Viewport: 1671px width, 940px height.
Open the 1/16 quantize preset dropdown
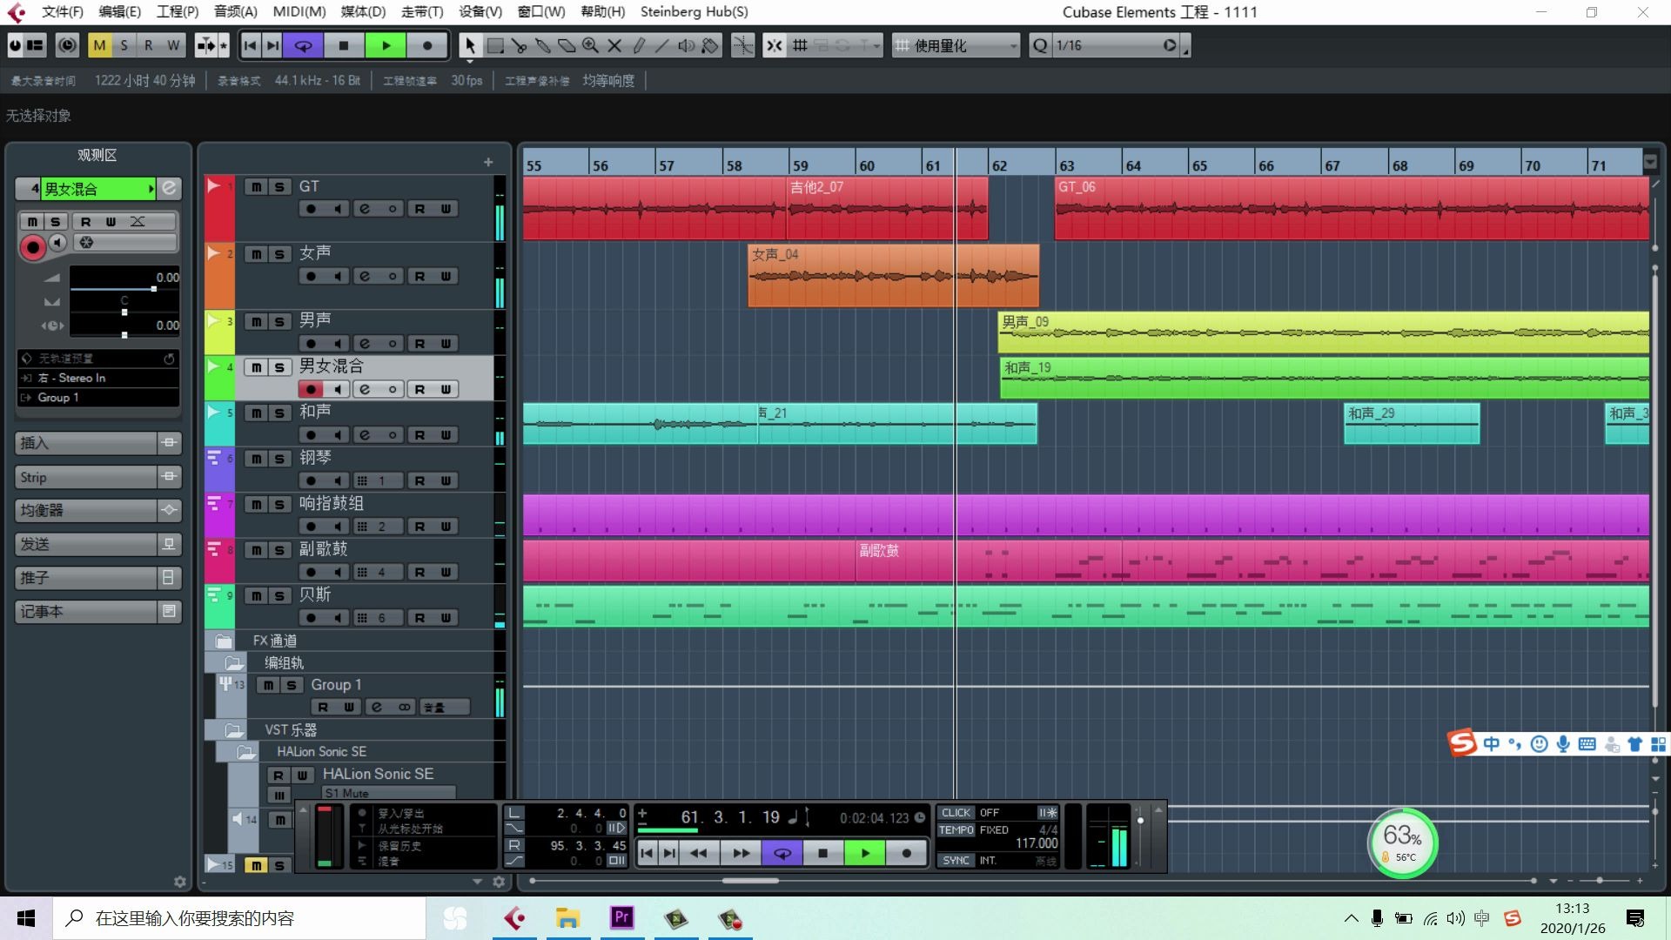[1117, 45]
